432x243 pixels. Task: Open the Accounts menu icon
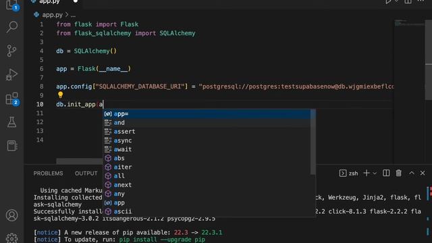pos(12,215)
